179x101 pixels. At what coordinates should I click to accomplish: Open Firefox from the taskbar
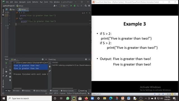86,98
